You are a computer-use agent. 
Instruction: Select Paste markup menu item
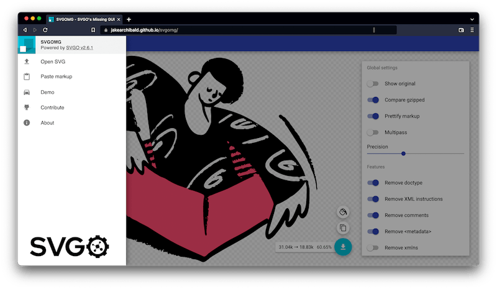point(72,76)
